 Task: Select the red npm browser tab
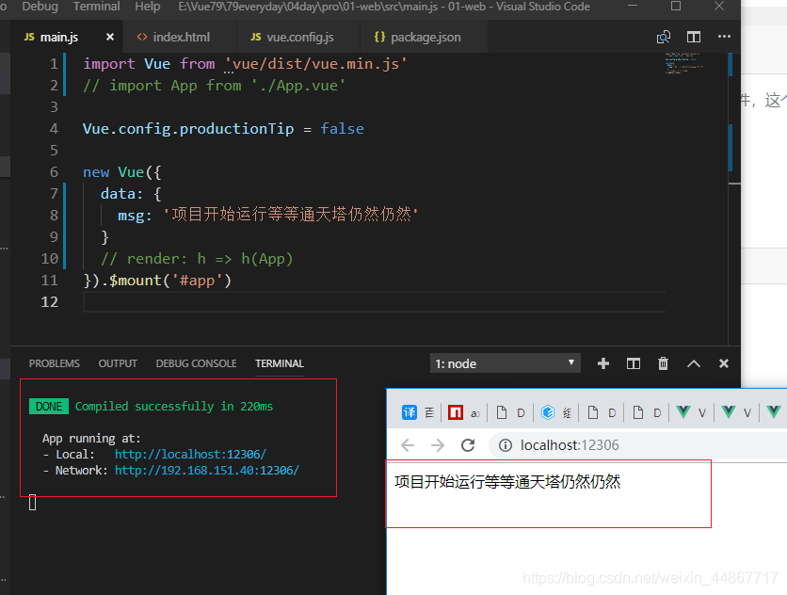(x=456, y=412)
